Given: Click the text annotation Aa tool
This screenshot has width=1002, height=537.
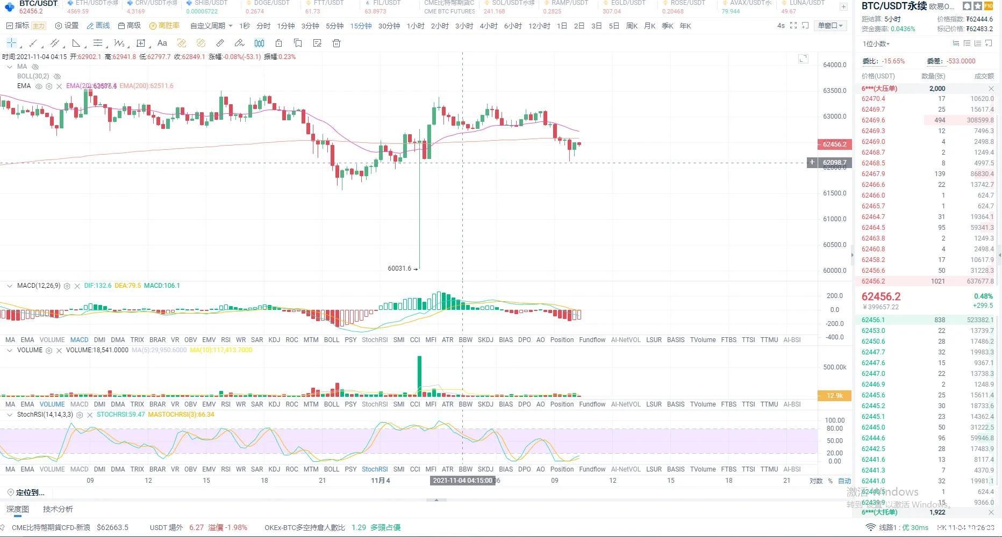Looking at the screenshot, I should [x=162, y=43].
